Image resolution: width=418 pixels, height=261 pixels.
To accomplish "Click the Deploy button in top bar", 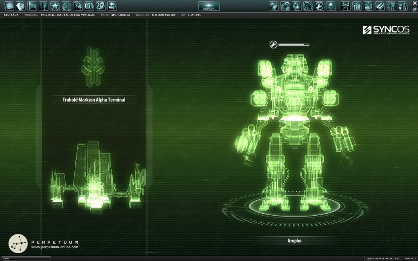I will (209, 6).
